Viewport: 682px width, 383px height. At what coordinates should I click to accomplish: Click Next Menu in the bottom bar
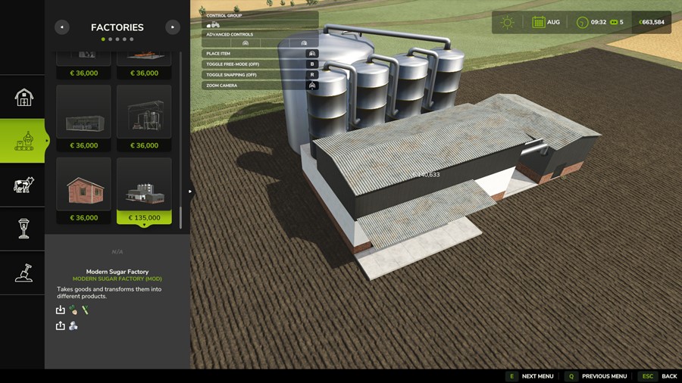click(x=537, y=376)
